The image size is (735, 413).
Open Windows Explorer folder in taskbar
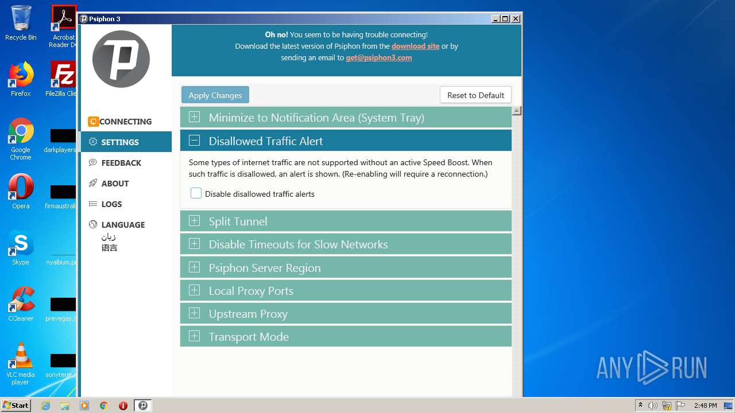point(65,406)
